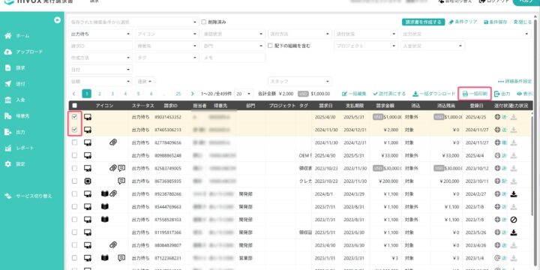The height and width of the screenshot is (270, 540).
Task: Click paperclip icon in row 82583749005
Action: [x=113, y=168]
